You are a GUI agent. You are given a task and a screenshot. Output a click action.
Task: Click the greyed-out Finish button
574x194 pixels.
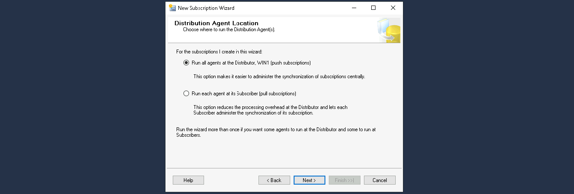coord(344,180)
